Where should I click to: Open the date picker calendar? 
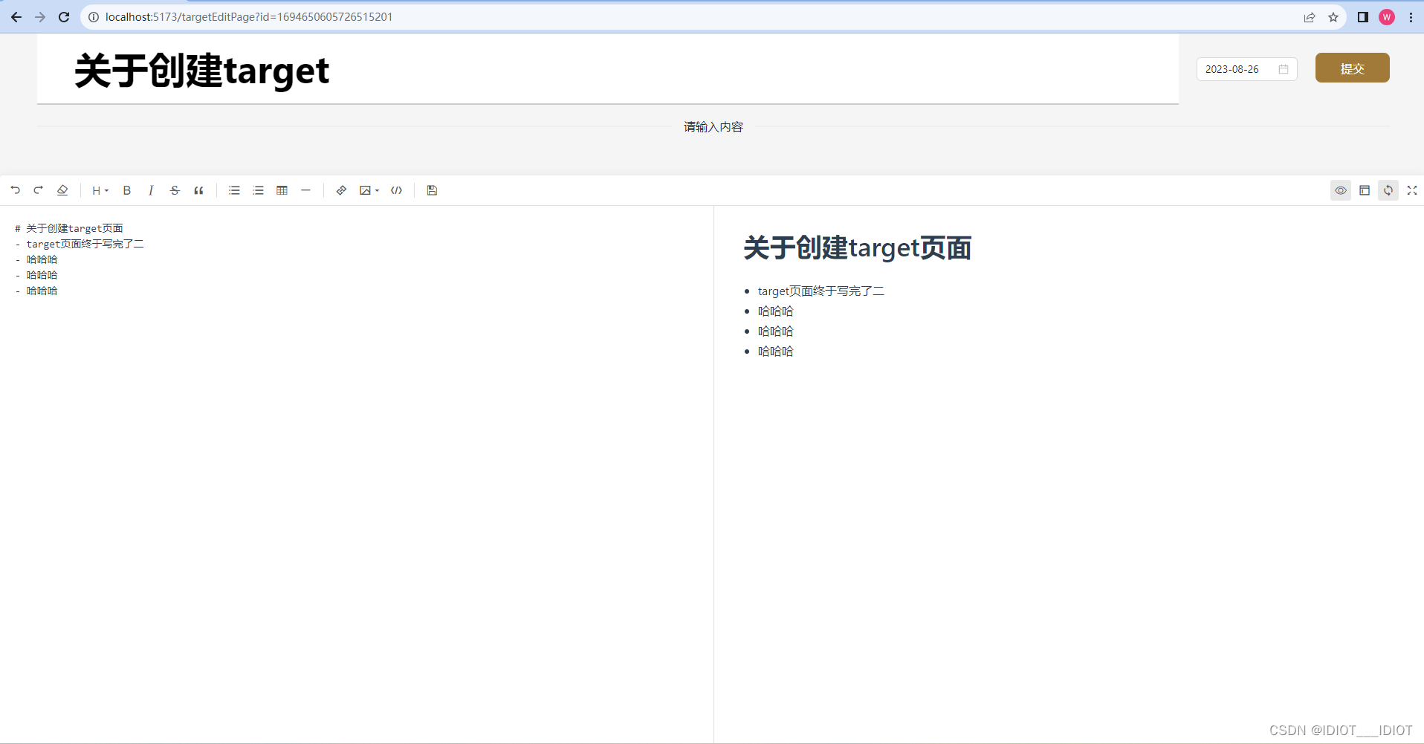pyautogui.click(x=1284, y=68)
